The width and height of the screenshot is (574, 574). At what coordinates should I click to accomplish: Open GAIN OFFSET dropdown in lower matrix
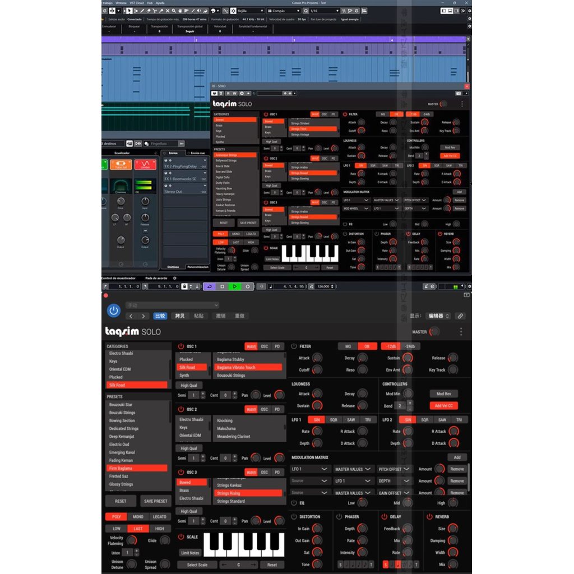pyautogui.click(x=394, y=493)
